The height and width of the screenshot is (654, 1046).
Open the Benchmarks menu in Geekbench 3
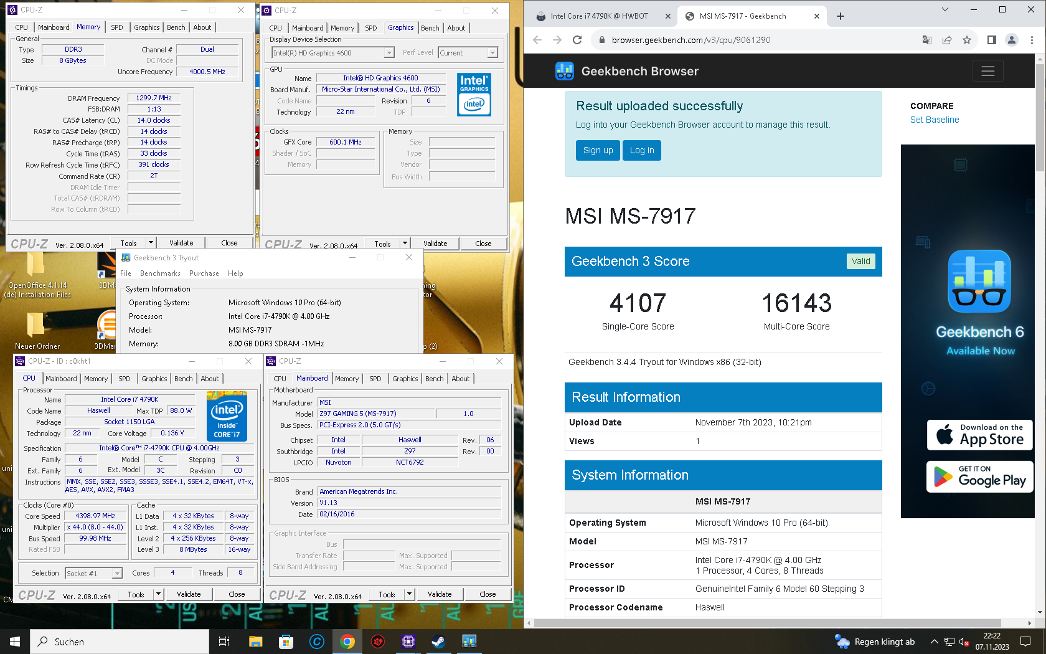tap(160, 273)
